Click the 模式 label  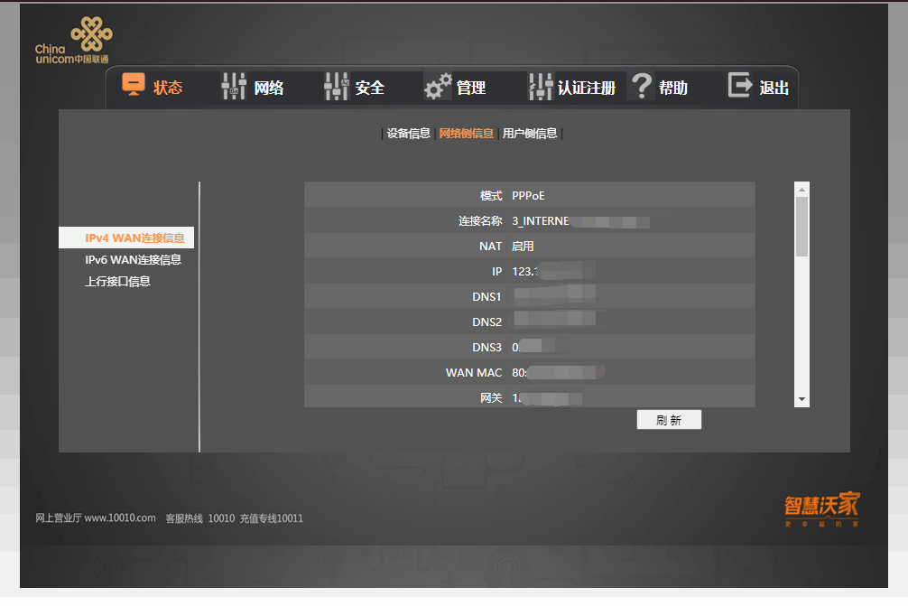click(x=491, y=196)
